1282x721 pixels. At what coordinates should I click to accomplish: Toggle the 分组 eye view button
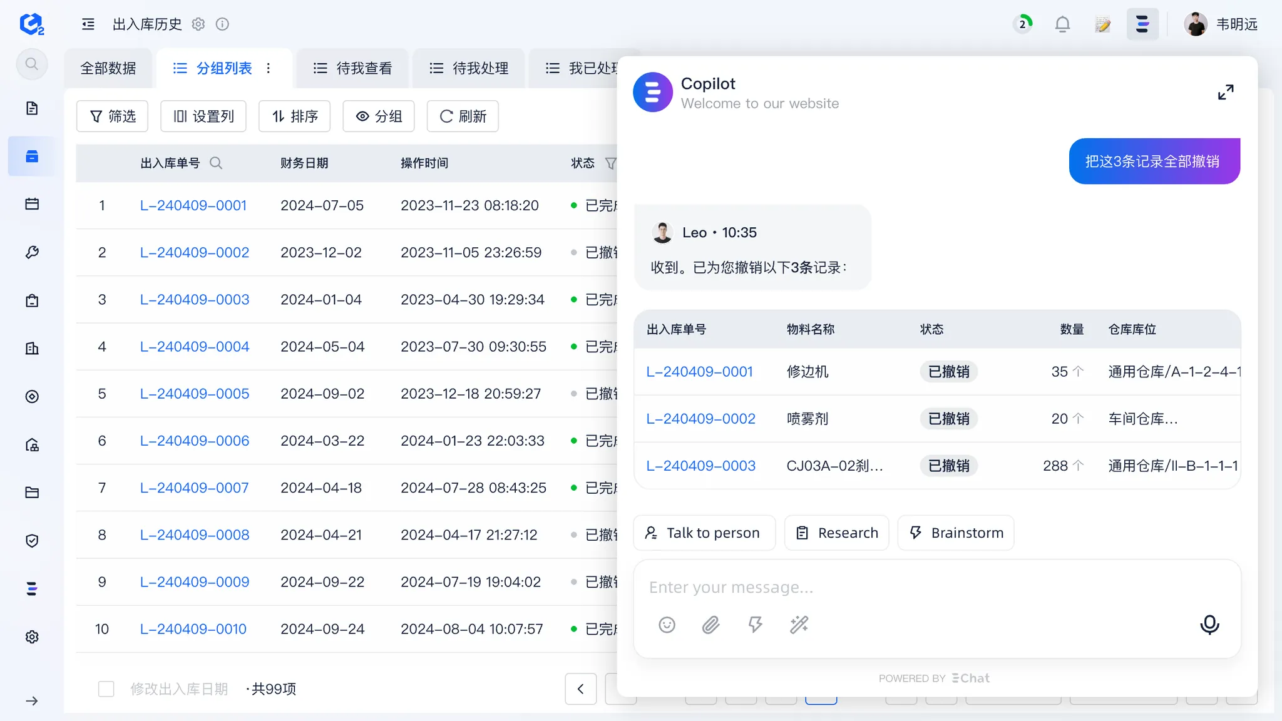(378, 116)
